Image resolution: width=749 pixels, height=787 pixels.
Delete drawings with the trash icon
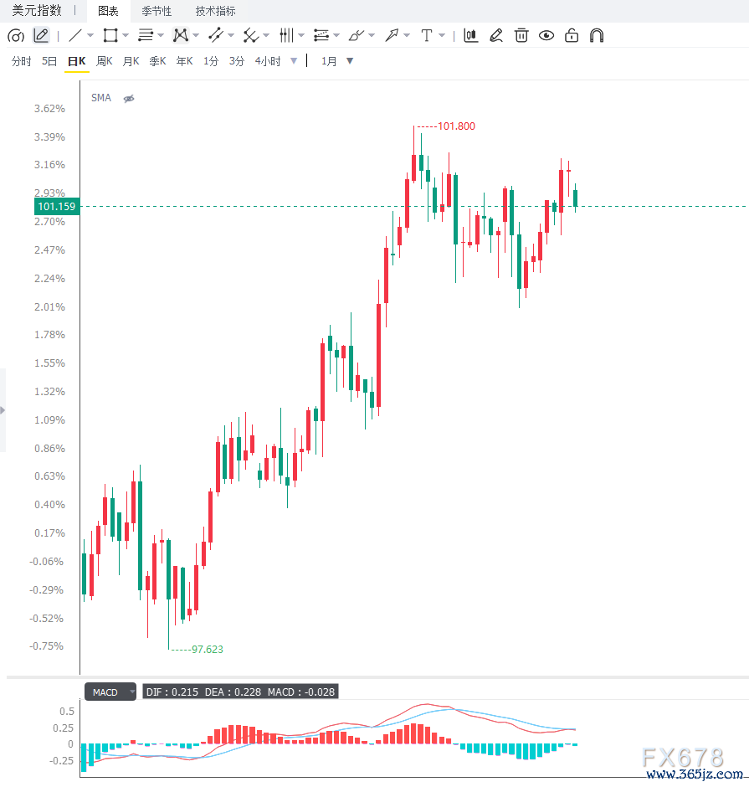click(x=521, y=36)
